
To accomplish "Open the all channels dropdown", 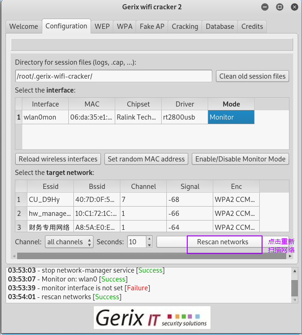I will point(69,242).
